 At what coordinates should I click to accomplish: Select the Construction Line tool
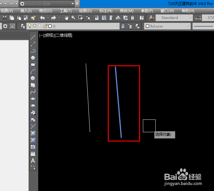[33, 44]
